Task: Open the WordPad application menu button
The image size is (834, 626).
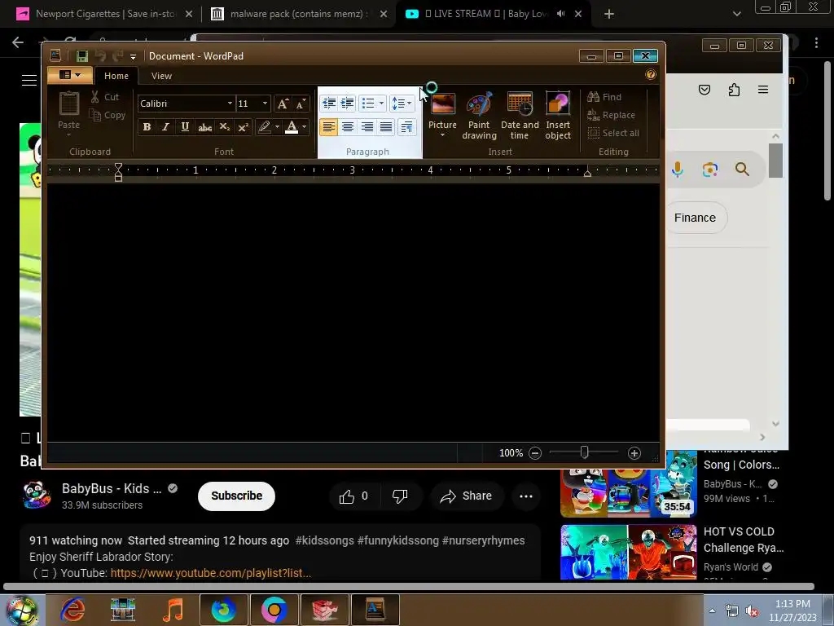Action: pyautogui.click(x=70, y=75)
